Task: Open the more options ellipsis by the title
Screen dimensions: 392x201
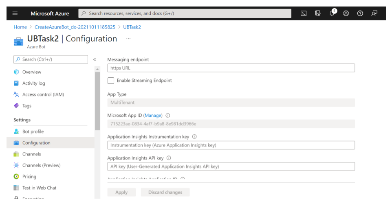Action: pos(128,39)
